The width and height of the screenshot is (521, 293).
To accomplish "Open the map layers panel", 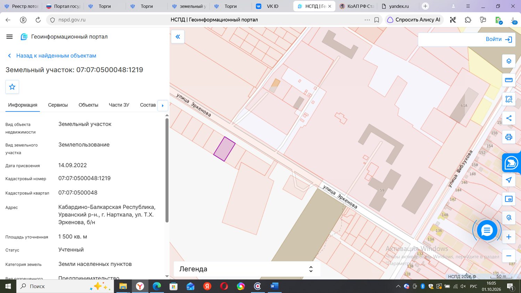I will pos(508,61).
